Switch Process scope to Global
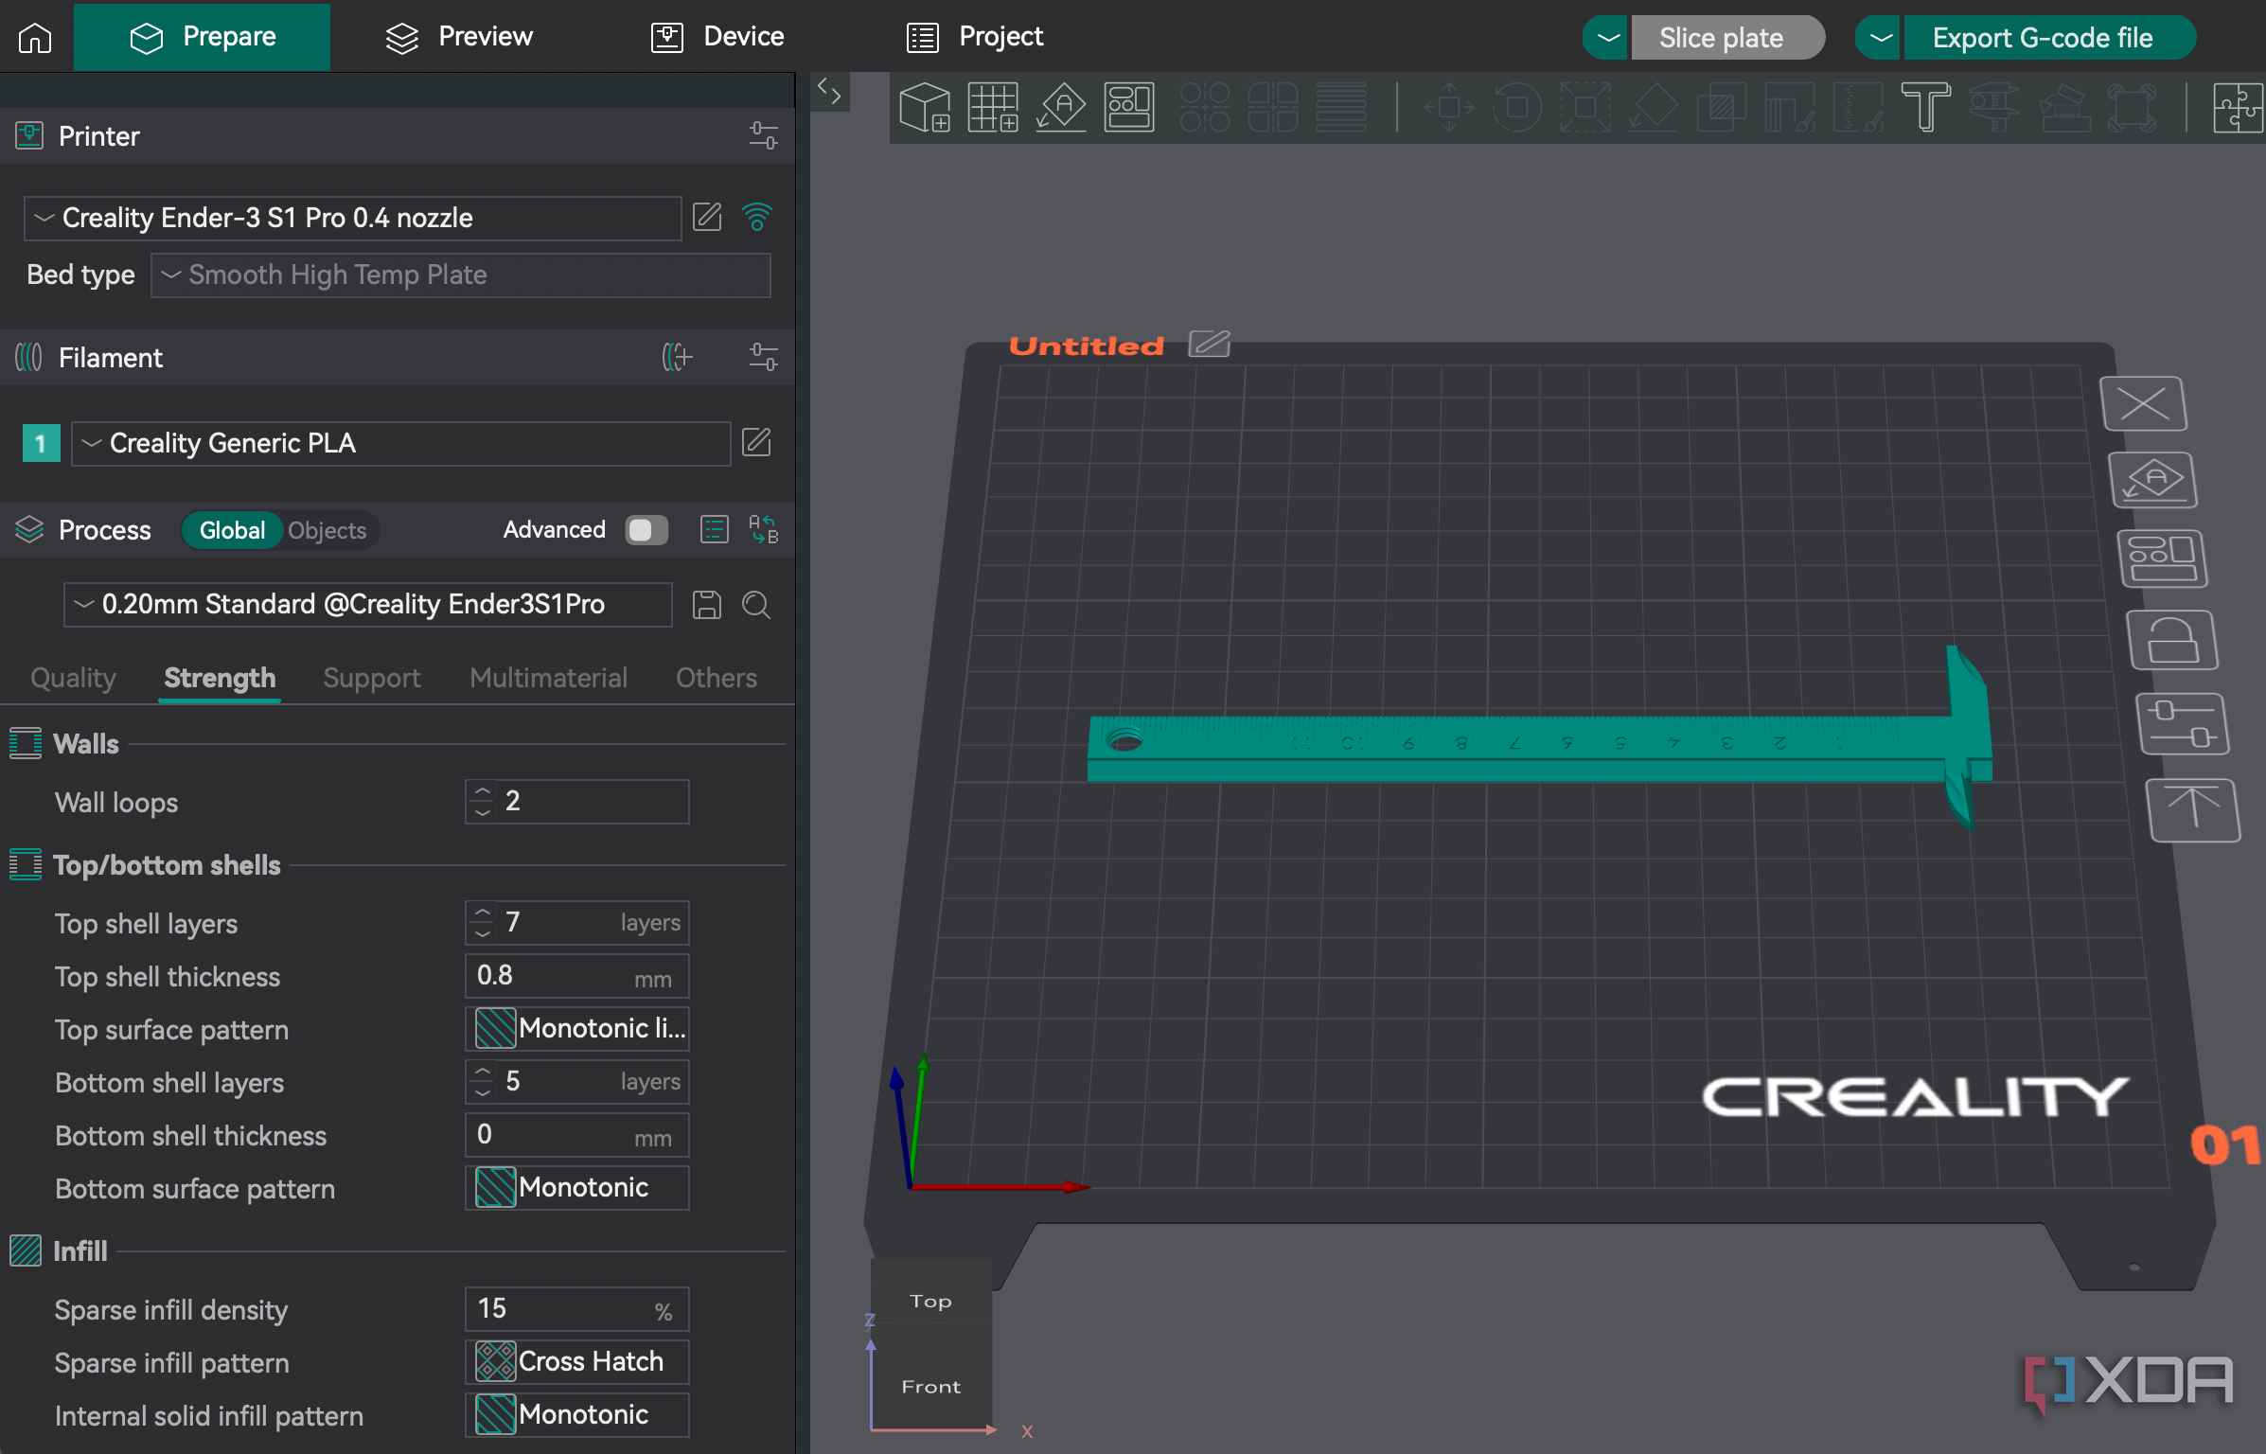The height and width of the screenshot is (1454, 2266). click(x=232, y=530)
